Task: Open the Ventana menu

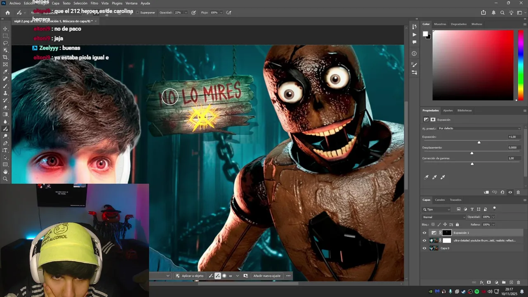Action: click(x=132, y=3)
